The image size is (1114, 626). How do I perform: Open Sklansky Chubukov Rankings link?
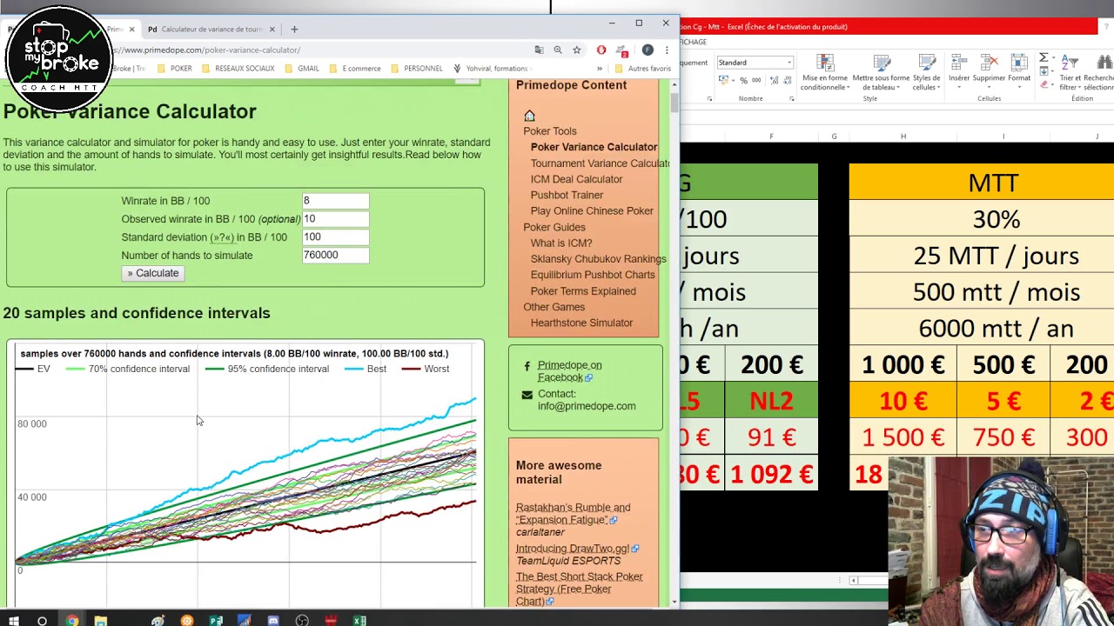click(x=598, y=258)
